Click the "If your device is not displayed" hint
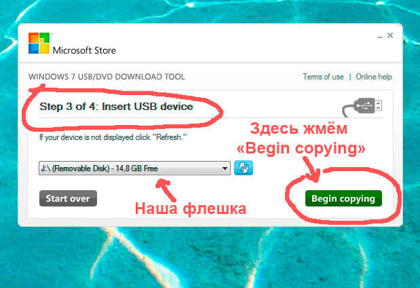 (x=113, y=137)
